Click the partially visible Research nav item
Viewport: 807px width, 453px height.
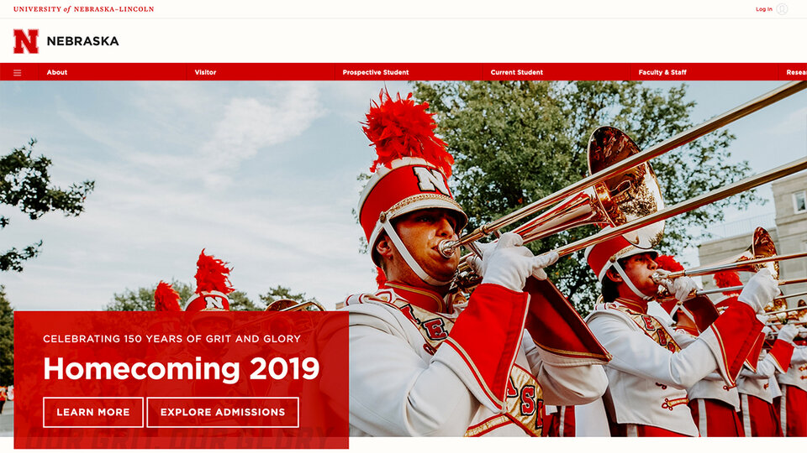tap(796, 72)
